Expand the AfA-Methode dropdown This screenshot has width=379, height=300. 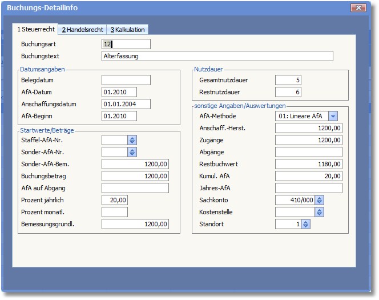click(333, 116)
